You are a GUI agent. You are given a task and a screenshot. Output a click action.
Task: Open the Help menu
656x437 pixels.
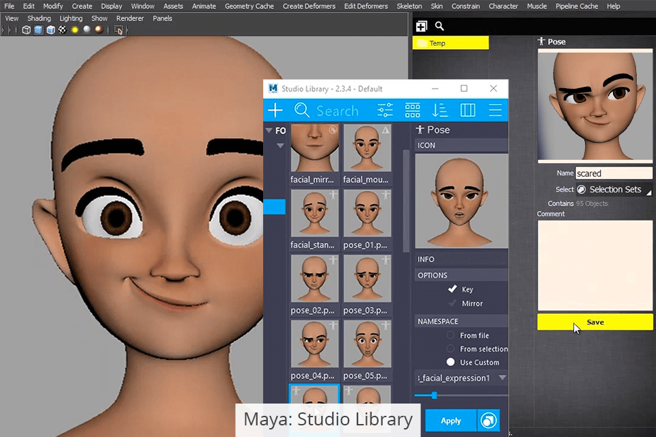pyautogui.click(x=614, y=6)
